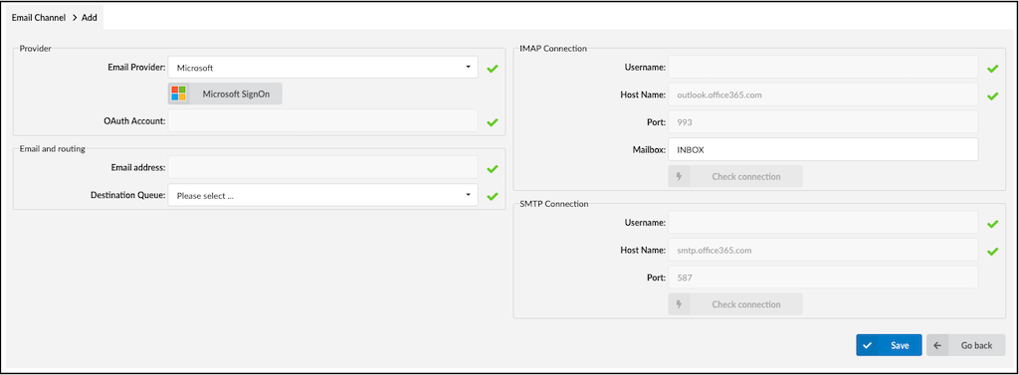Click the SMTP Host Name field

pos(823,250)
